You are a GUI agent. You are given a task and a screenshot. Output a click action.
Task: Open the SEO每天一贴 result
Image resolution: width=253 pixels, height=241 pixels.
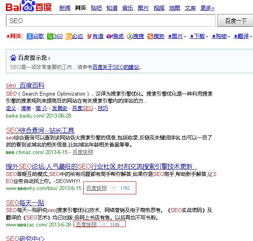coord(25,203)
